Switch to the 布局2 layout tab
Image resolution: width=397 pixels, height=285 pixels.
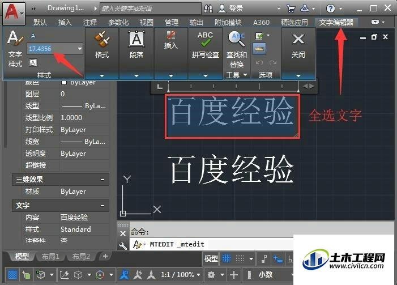tap(81, 256)
